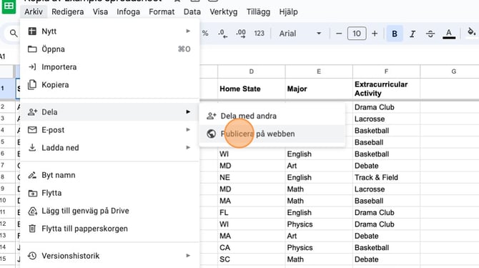Choose Flytta till papperskorgen
Screen dimensions: 479x268
[x=110, y=229]
